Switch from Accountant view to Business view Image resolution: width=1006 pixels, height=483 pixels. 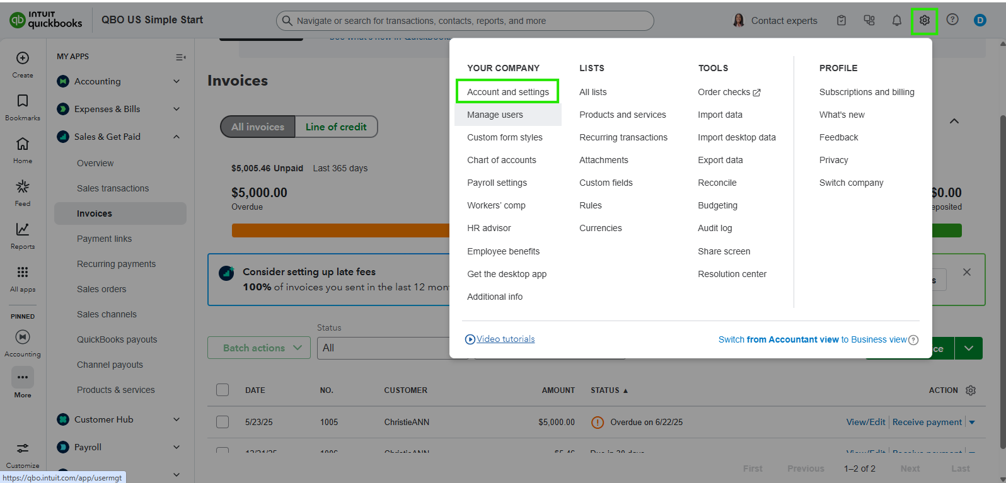pos(812,339)
